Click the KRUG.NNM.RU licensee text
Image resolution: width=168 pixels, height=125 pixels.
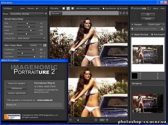click(45, 100)
